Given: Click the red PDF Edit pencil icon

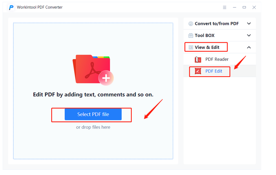Looking at the screenshot, I should (x=198, y=71).
